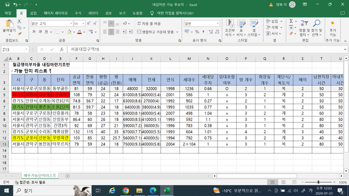Open the text orientation tool
349x196 pixels.
point(125,23)
